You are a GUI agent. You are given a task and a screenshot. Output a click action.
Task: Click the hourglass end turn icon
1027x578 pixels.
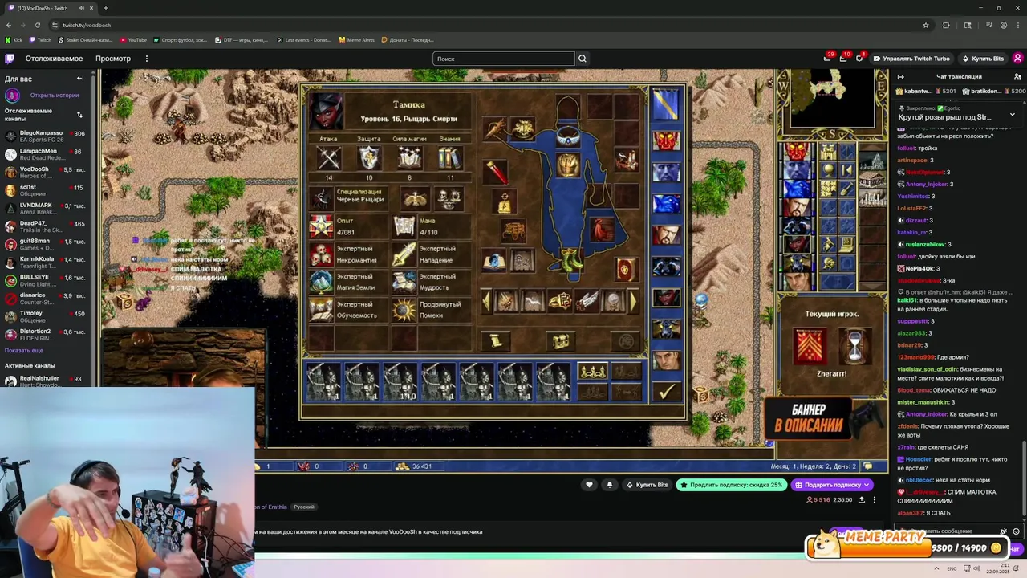pyautogui.click(x=855, y=344)
